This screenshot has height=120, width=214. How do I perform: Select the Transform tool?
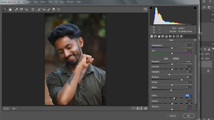point(33,9)
